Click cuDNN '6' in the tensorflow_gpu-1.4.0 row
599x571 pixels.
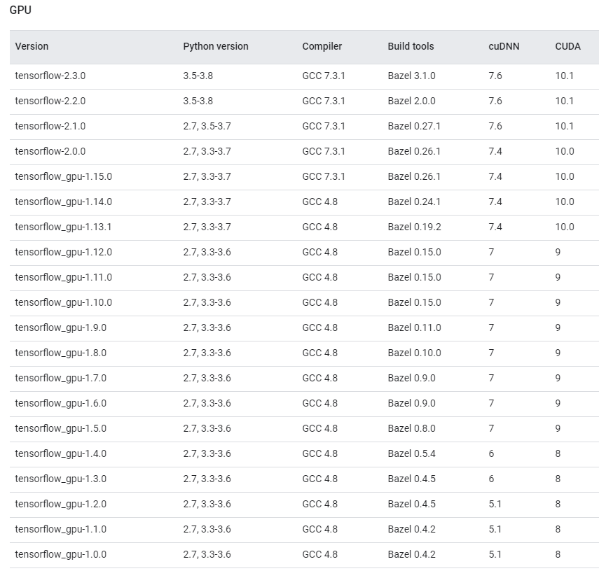click(x=491, y=453)
